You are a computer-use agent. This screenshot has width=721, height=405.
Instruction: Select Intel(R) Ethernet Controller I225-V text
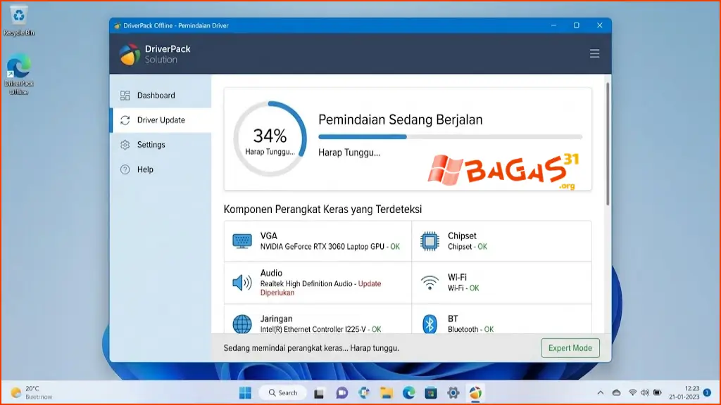313,329
